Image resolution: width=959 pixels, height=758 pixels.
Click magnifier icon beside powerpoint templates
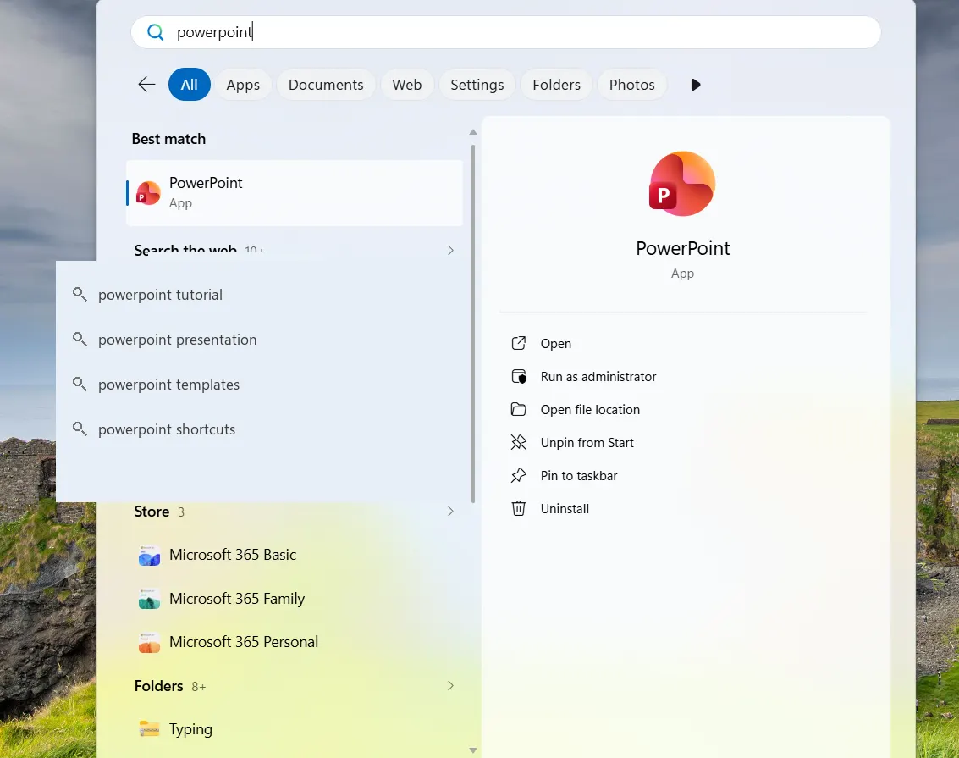click(80, 385)
